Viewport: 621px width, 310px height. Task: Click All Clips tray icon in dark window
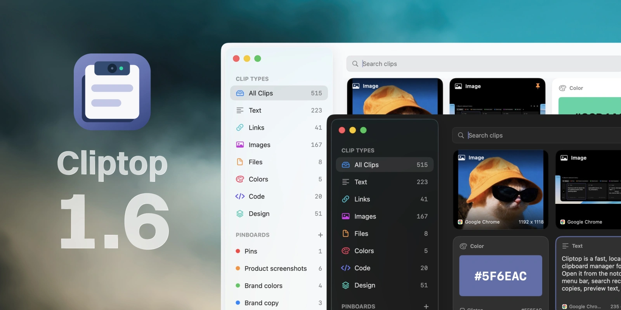click(x=345, y=165)
